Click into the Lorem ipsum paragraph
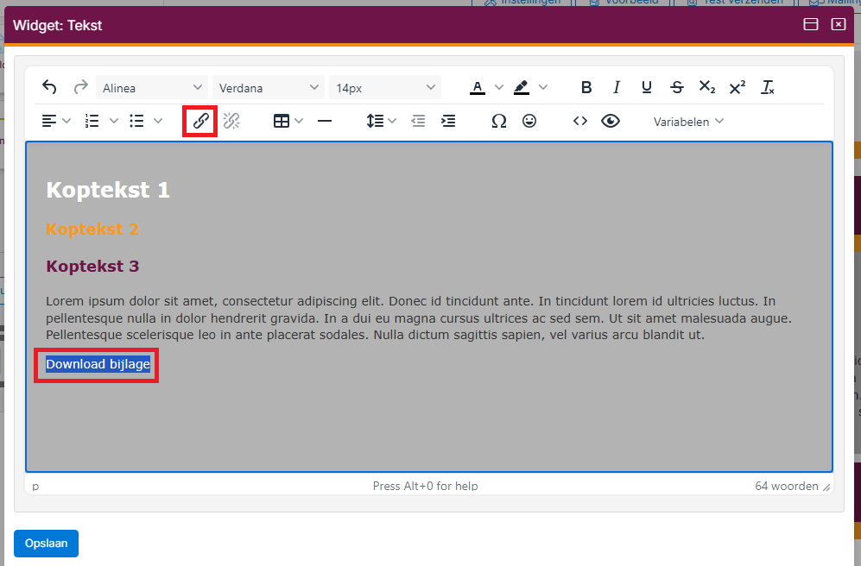The image size is (861, 566). [x=419, y=318]
